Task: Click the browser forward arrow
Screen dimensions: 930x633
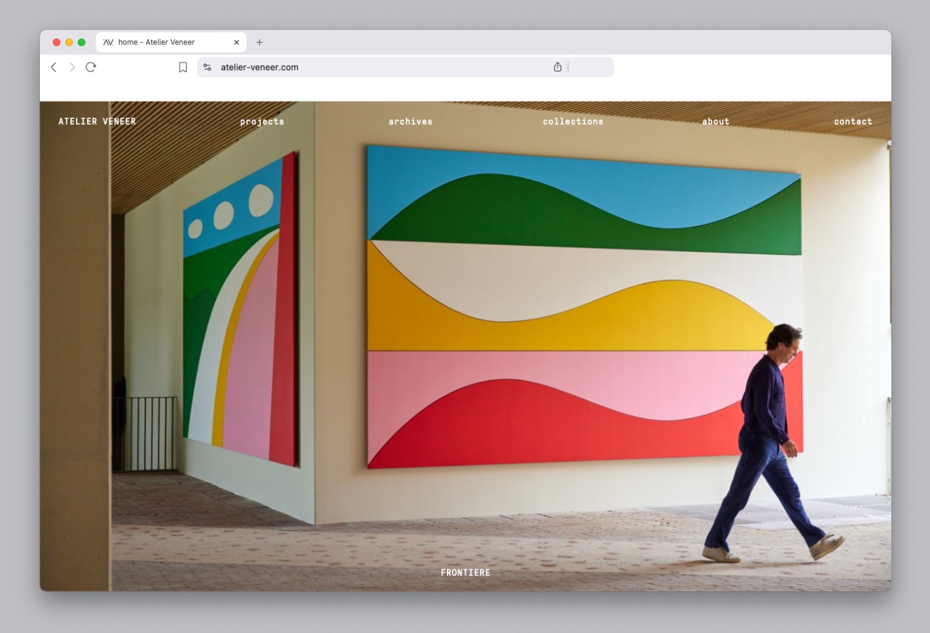Action: 72,67
